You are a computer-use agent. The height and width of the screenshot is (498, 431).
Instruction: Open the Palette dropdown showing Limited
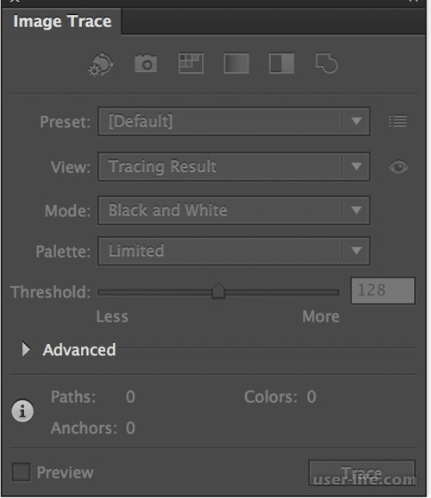pos(234,251)
